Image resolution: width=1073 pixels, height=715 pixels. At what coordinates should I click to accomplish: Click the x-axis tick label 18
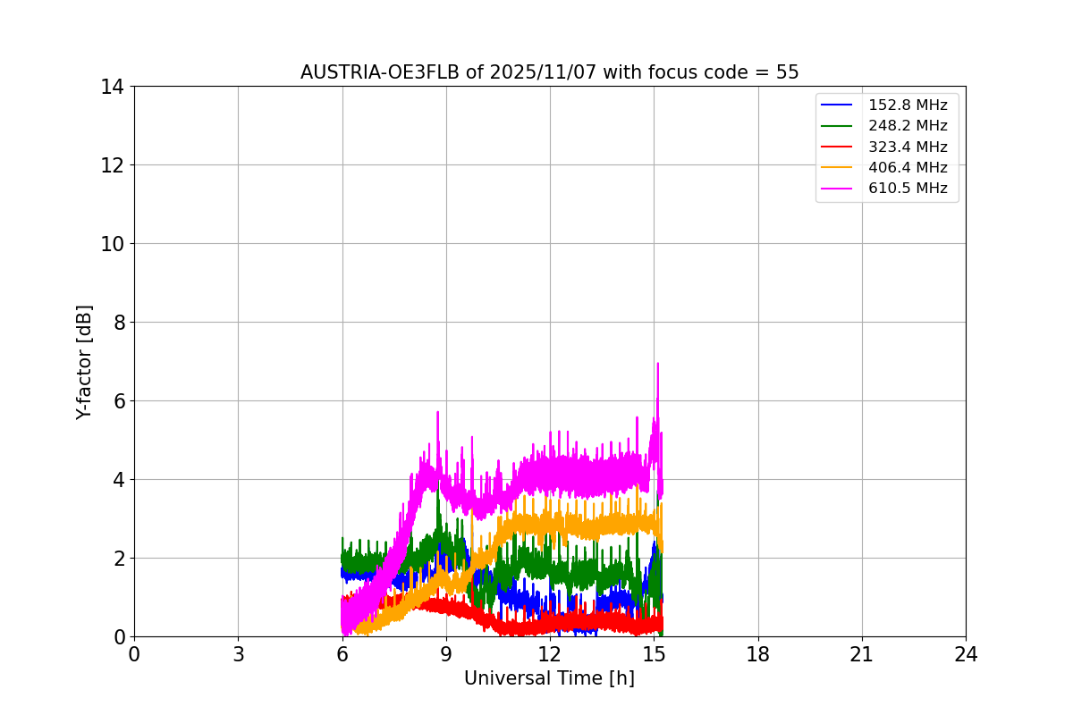[x=758, y=655]
